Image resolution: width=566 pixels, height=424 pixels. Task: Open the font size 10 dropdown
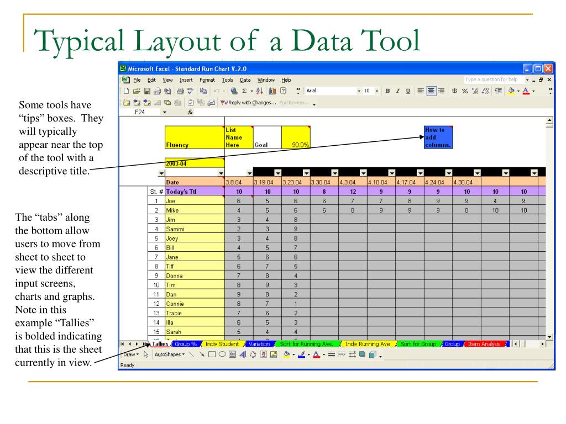pyautogui.click(x=377, y=91)
